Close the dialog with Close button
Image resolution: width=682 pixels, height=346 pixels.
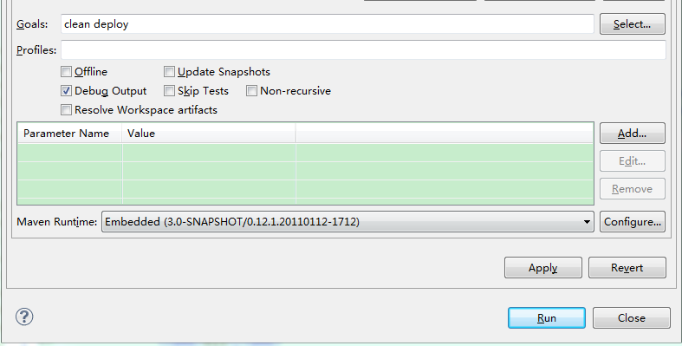tap(632, 318)
